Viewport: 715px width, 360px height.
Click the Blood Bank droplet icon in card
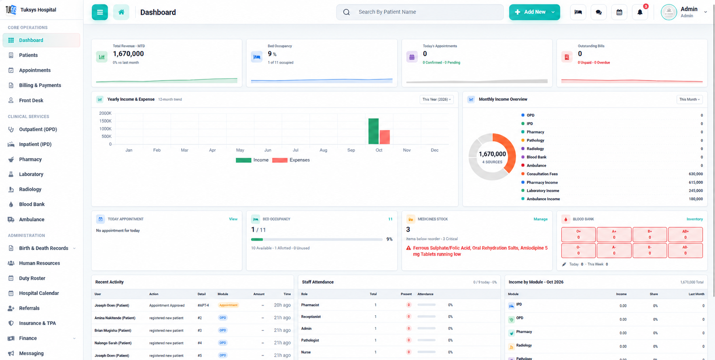pos(566,219)
